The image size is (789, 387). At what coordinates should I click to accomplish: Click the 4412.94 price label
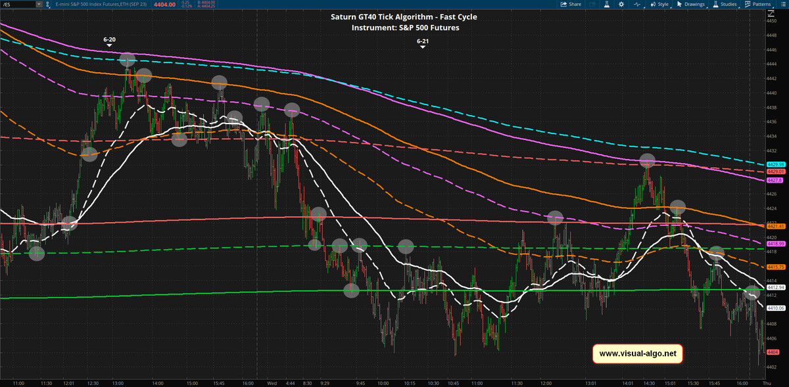click(x=777, y=287)
